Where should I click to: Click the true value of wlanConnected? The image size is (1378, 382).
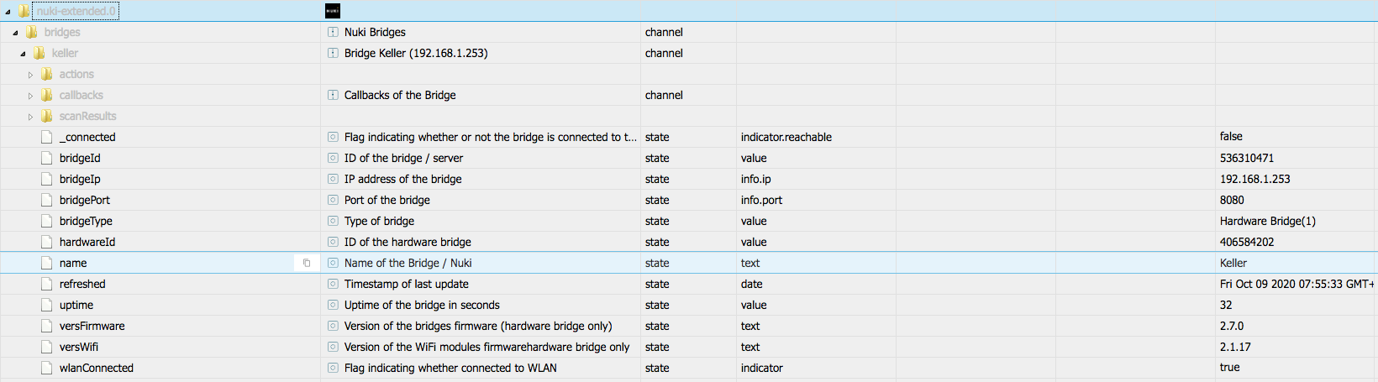[1229, 367]
